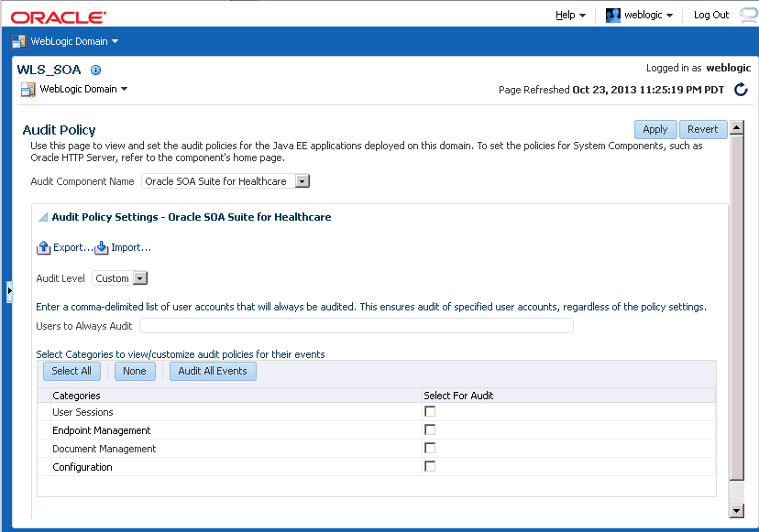Select the User Sessions category row
The width and height of the screenshot is (759, 532).
tap(377, 412)
